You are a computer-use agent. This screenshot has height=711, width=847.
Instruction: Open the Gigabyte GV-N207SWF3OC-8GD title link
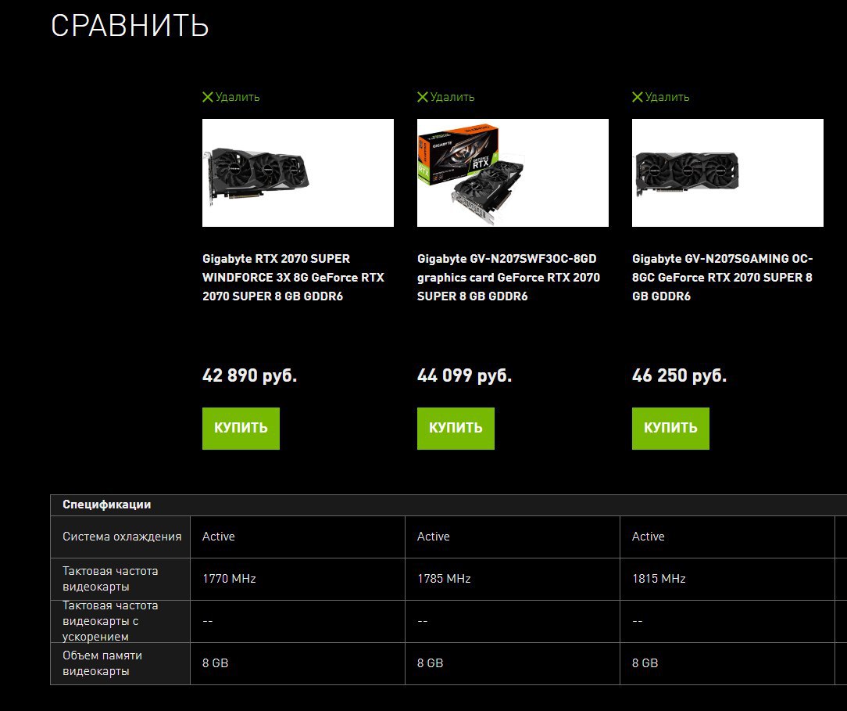point(509,278)
